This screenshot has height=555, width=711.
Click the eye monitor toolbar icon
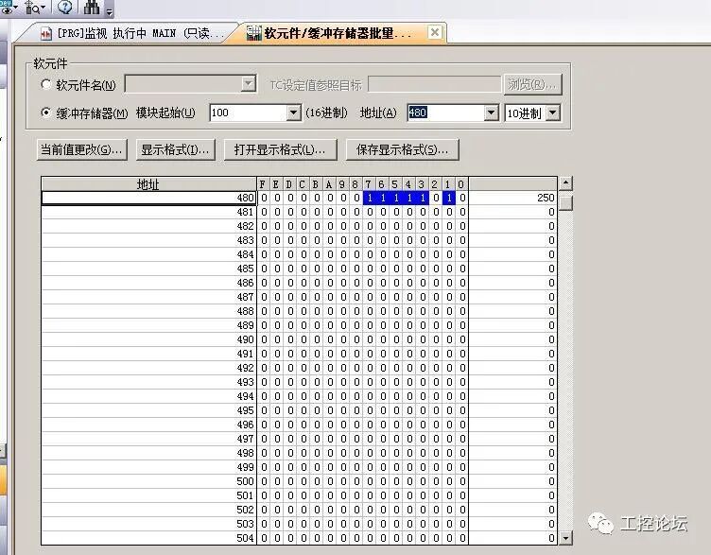[x=8, y=7]
